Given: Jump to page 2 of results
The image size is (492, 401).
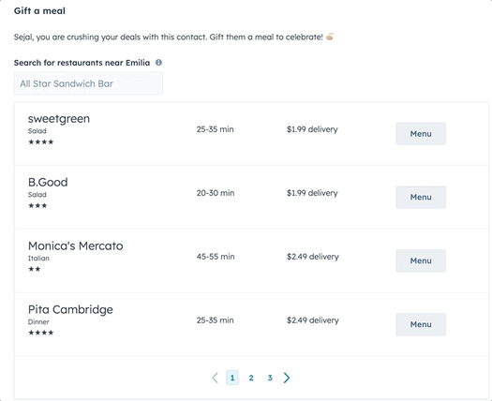Looking at the screenshot, I should coord(251,378).
